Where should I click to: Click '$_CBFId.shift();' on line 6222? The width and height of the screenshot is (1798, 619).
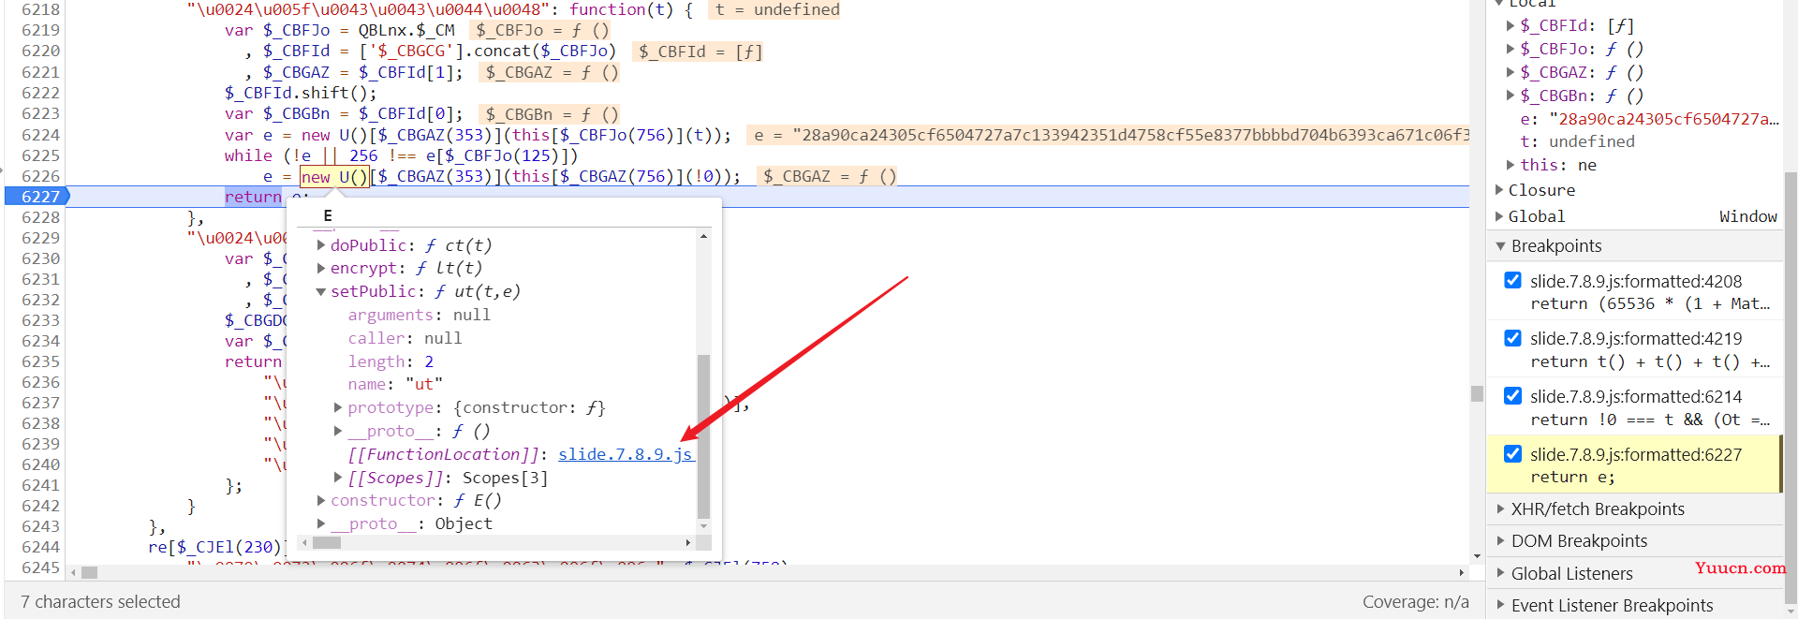pyautogui.click(x=301, y=93)
